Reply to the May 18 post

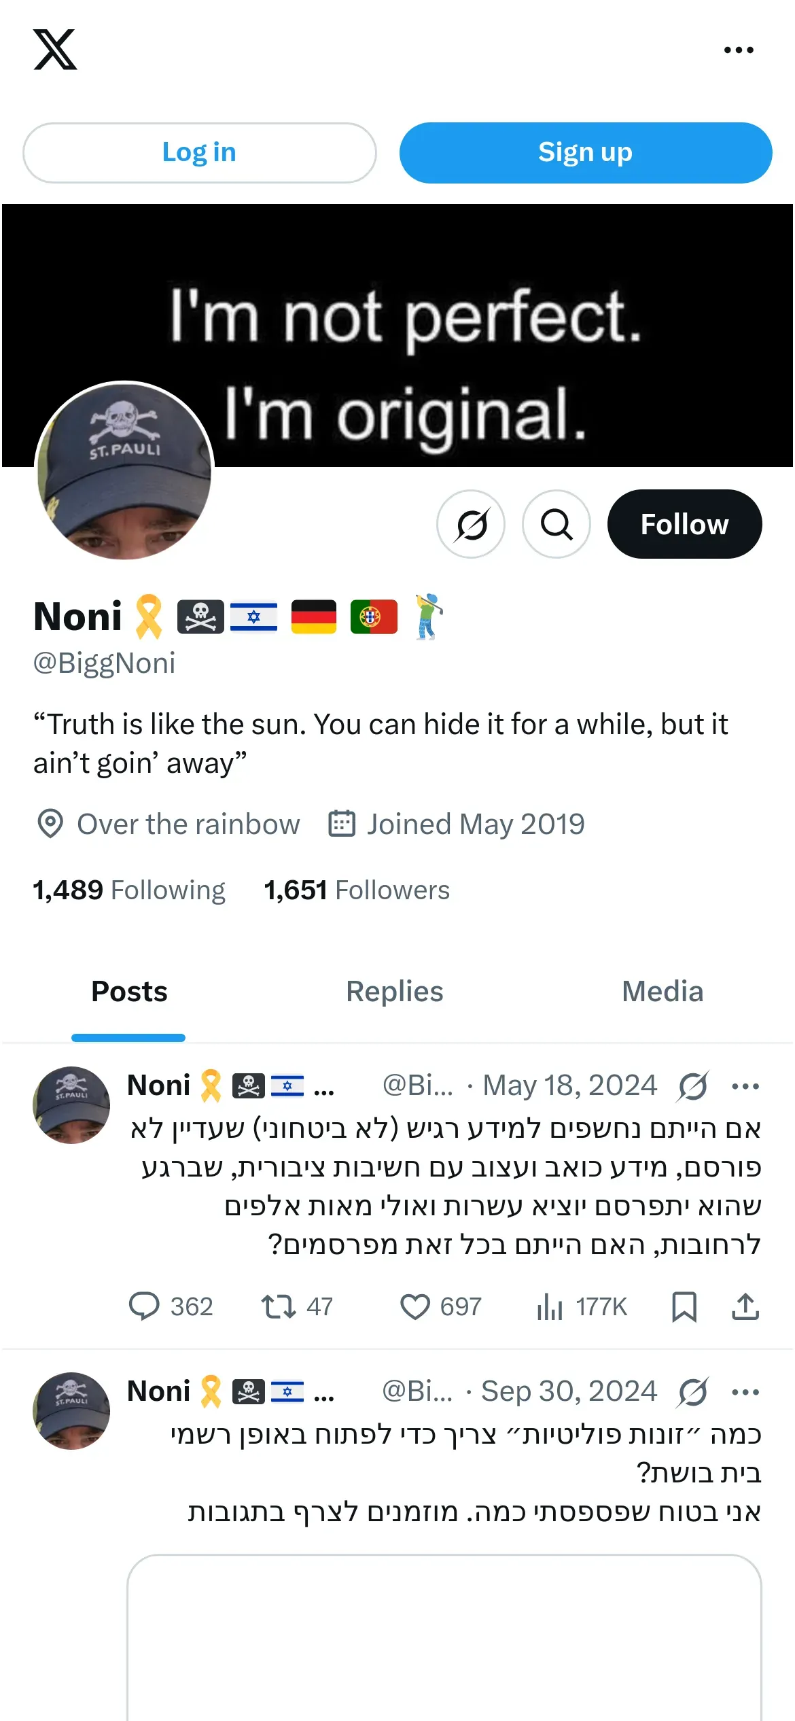point(144,1306)
